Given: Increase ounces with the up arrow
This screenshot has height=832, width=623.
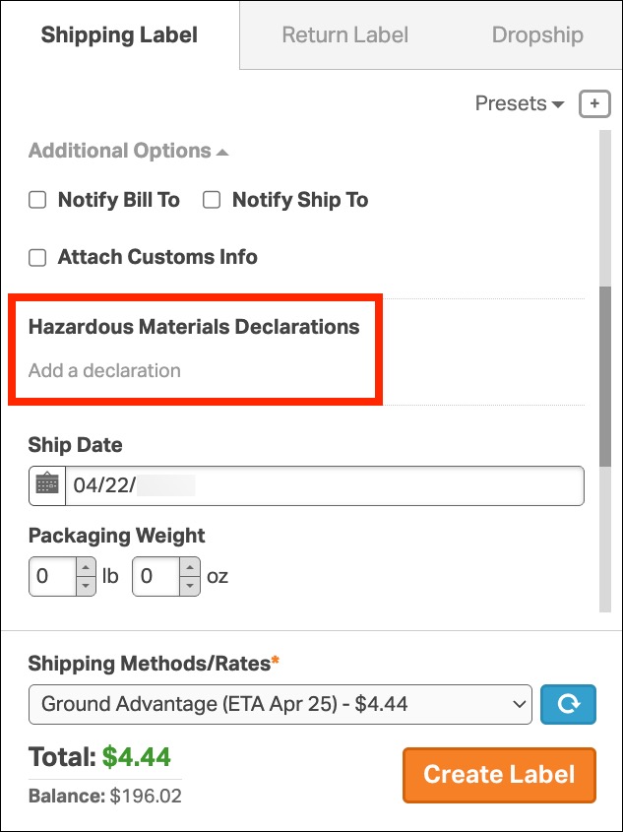Looking at the screenshot, I should click(x=189, y=567).
